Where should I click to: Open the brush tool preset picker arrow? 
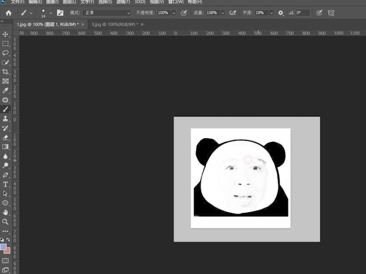[31, 13]
